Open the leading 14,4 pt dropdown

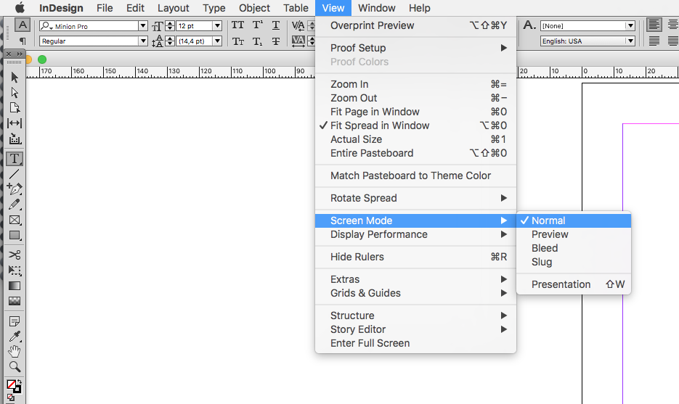(217, 41)
